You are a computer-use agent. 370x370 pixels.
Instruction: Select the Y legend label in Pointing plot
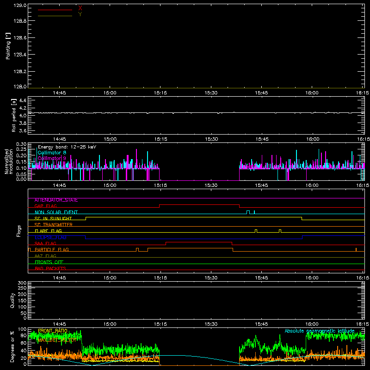coord(80,14)
